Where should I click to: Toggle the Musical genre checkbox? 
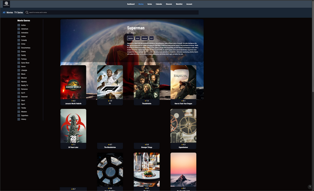pyautogui.click(x=18, y=78)
